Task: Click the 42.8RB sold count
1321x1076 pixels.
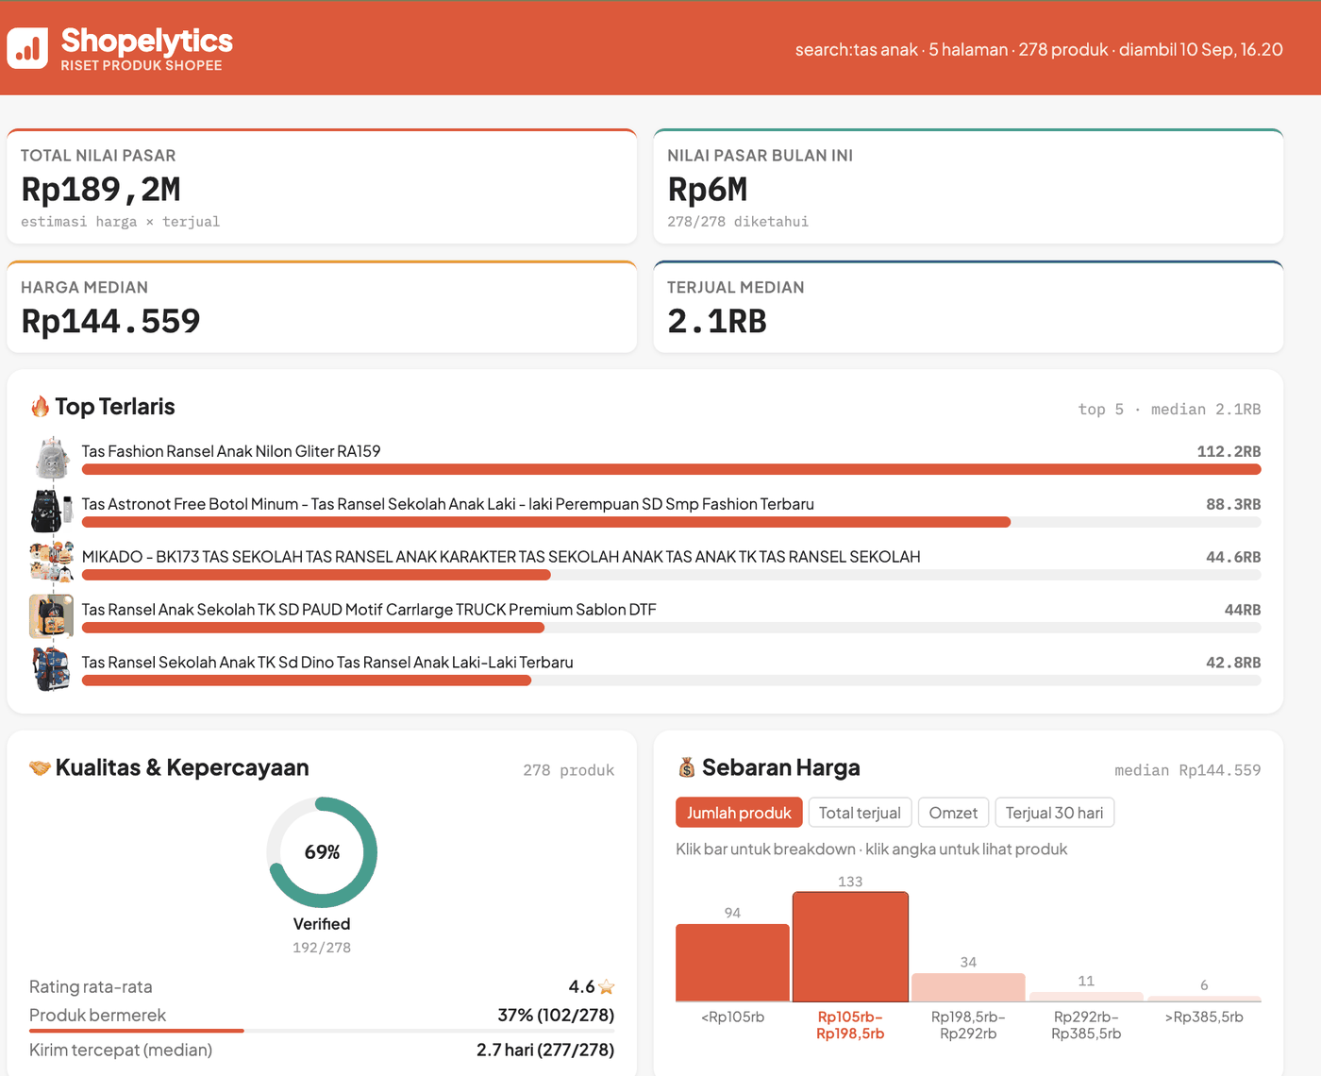Action: click(x=1233, y=663)
